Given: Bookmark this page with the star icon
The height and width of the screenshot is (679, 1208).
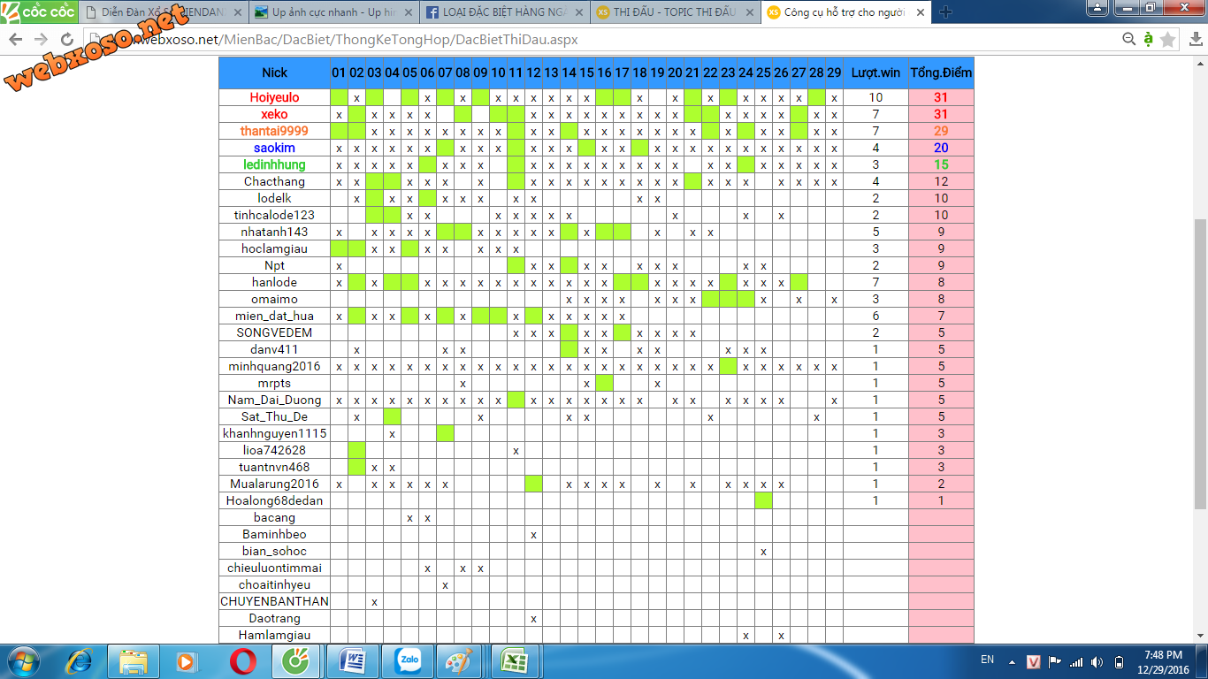Looking at the screenshot, I should (1168, 40).
